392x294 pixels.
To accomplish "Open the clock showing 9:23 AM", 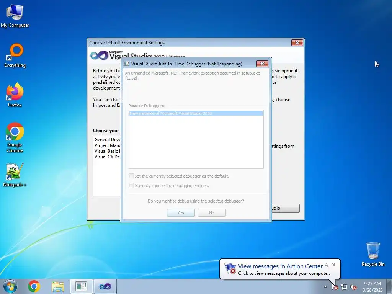I will (372, 286).
